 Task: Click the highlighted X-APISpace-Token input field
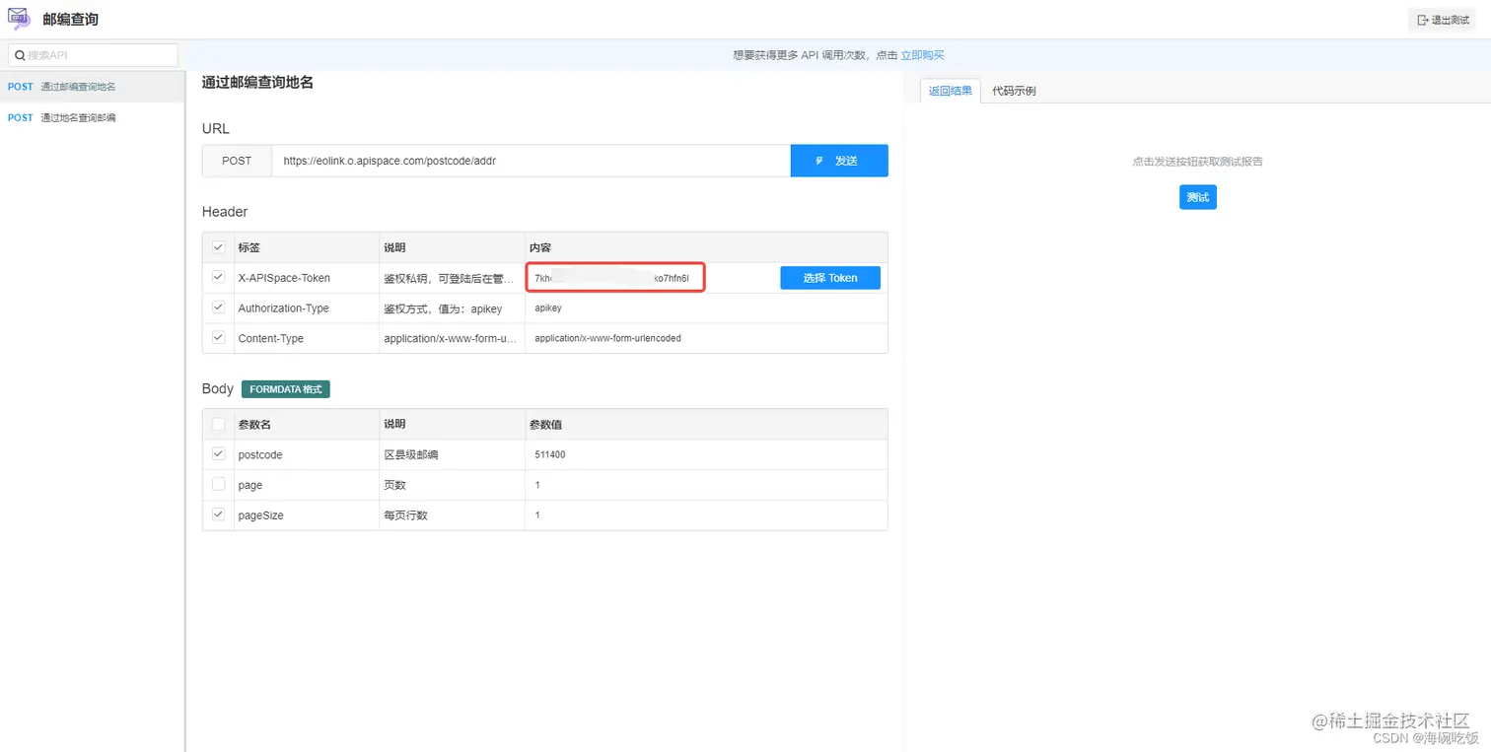coord(615,277)
